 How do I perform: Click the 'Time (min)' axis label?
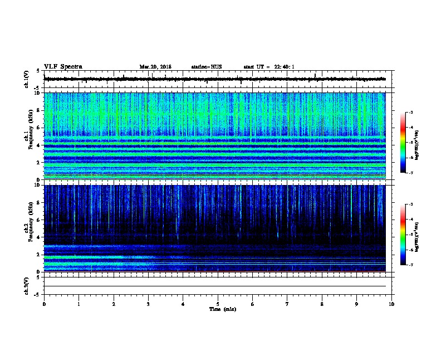click(223, 309)
